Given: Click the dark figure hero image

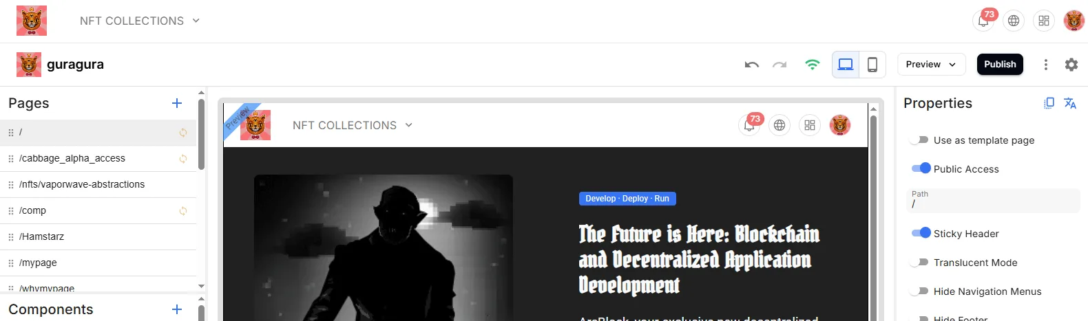Looking at the screenshot, I should coord(384,247).
